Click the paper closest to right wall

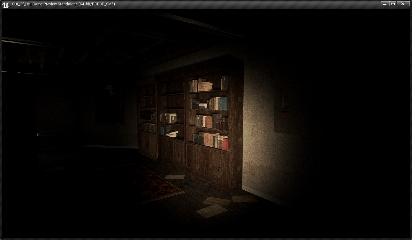pyautogui.click(x=244, y=199)
